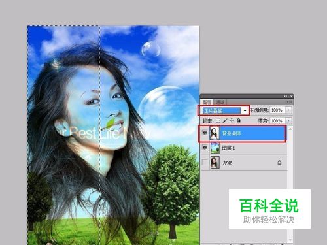The height and width of the screenshot is (245, 327).
Task: Switch to the 通道 (Channels) tab
Action: click(x=220, y=102)
